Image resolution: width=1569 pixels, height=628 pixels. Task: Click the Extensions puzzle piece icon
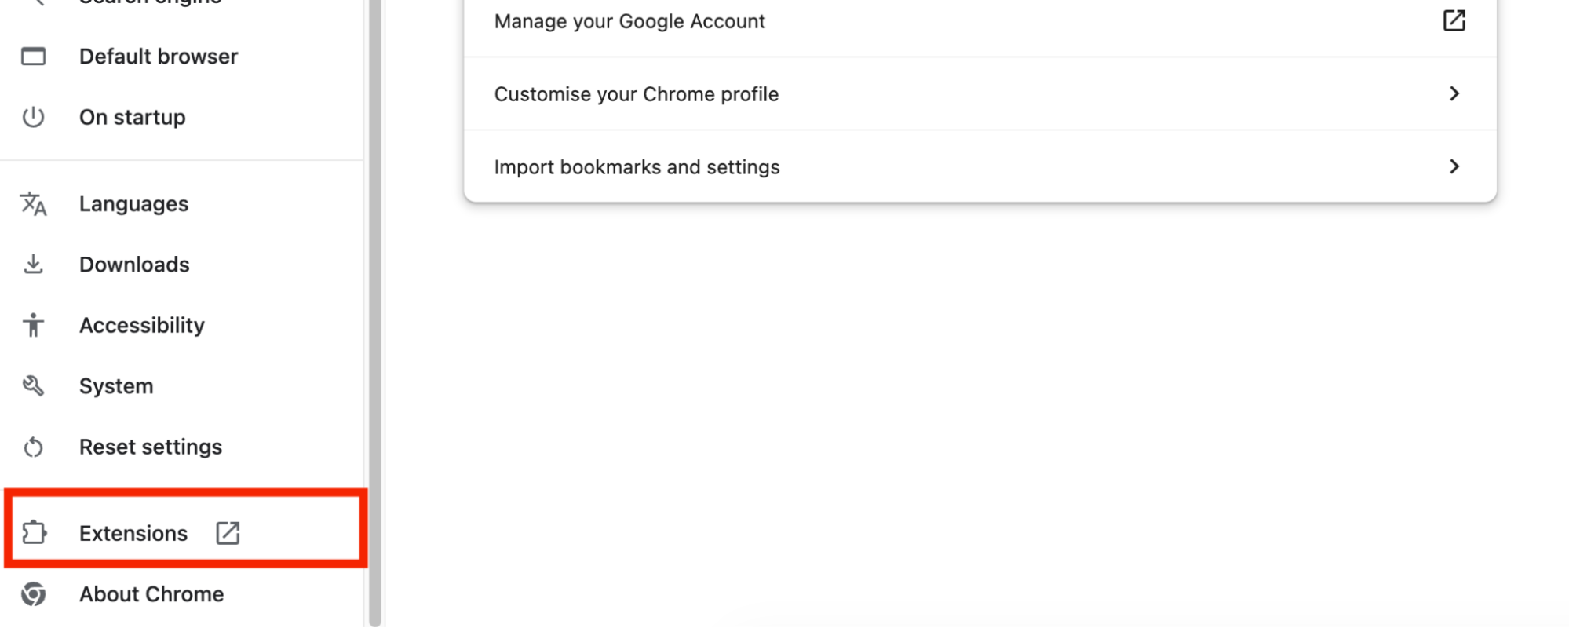click(x=34, y=533)
